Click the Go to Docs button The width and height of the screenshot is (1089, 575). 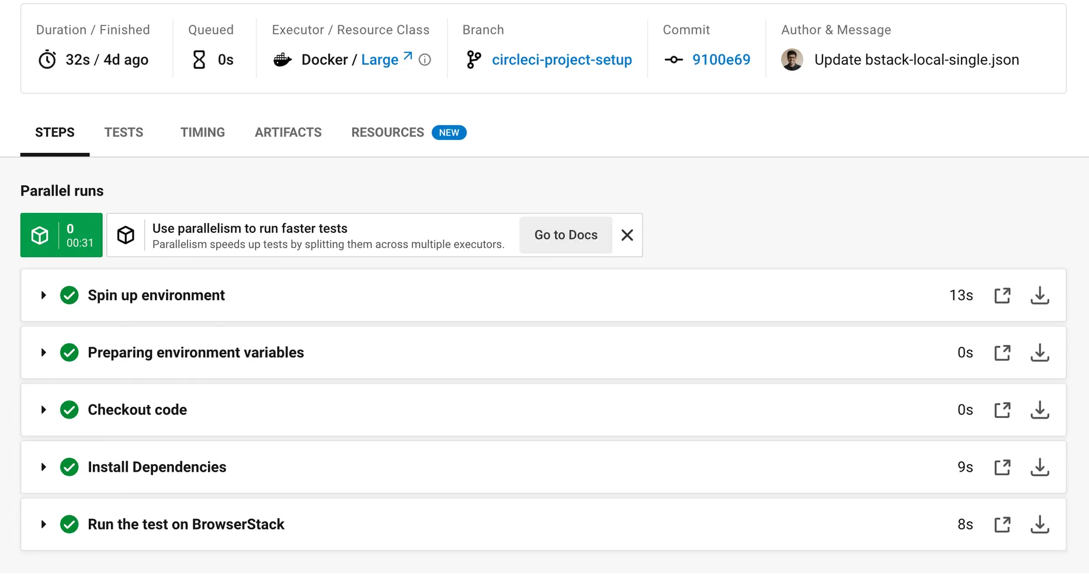click(566, 235)
